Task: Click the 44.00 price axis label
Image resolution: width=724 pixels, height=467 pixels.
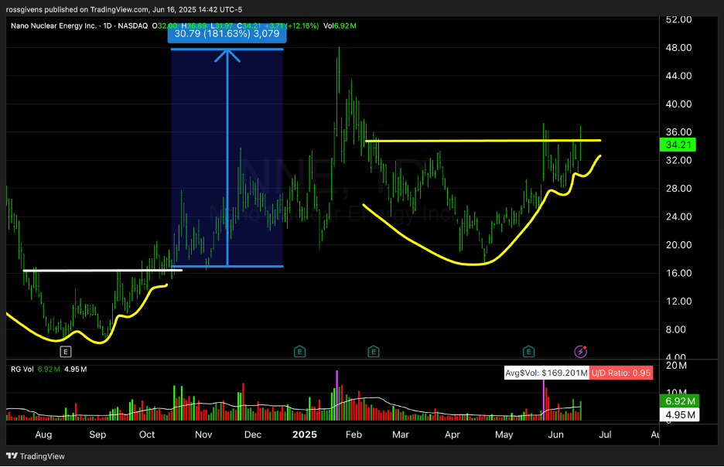Action: 678,76
